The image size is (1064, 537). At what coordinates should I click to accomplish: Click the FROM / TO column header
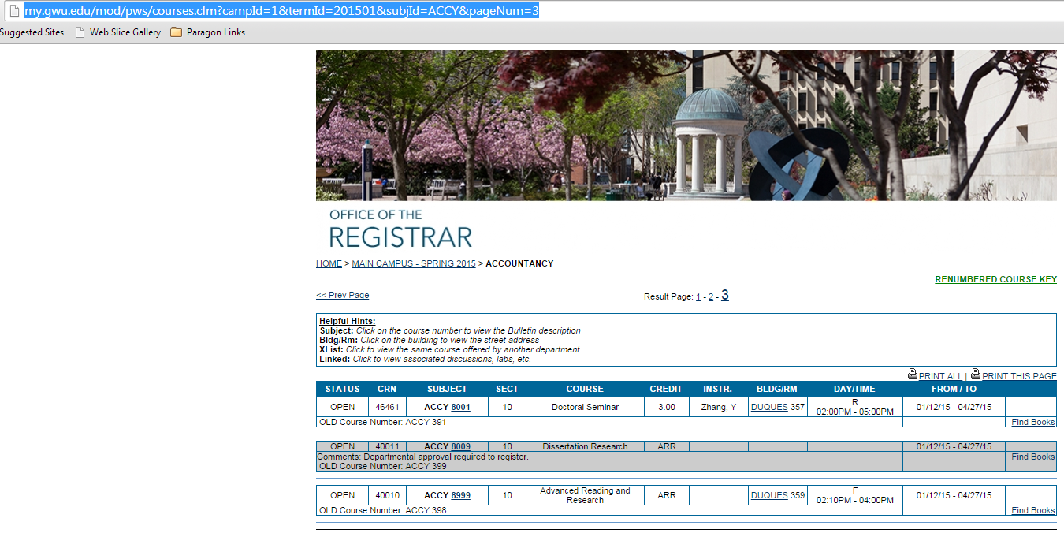pos(954,389)
